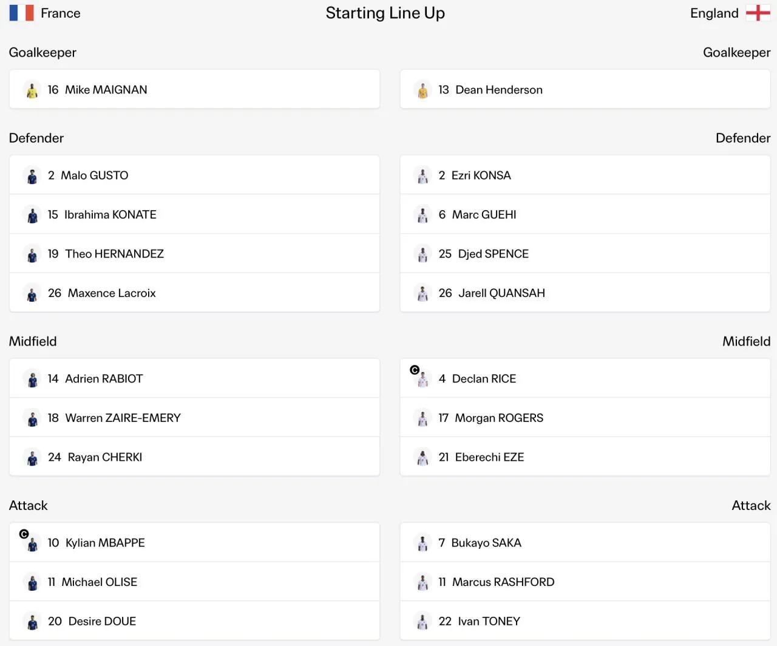Click Theo Hernandez's player avatar
The image size is (777, 646).
(x=32, y=254)
